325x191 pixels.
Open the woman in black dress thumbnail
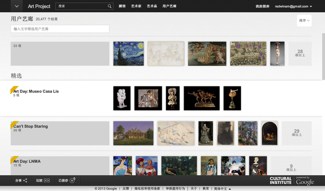point(258,166)
